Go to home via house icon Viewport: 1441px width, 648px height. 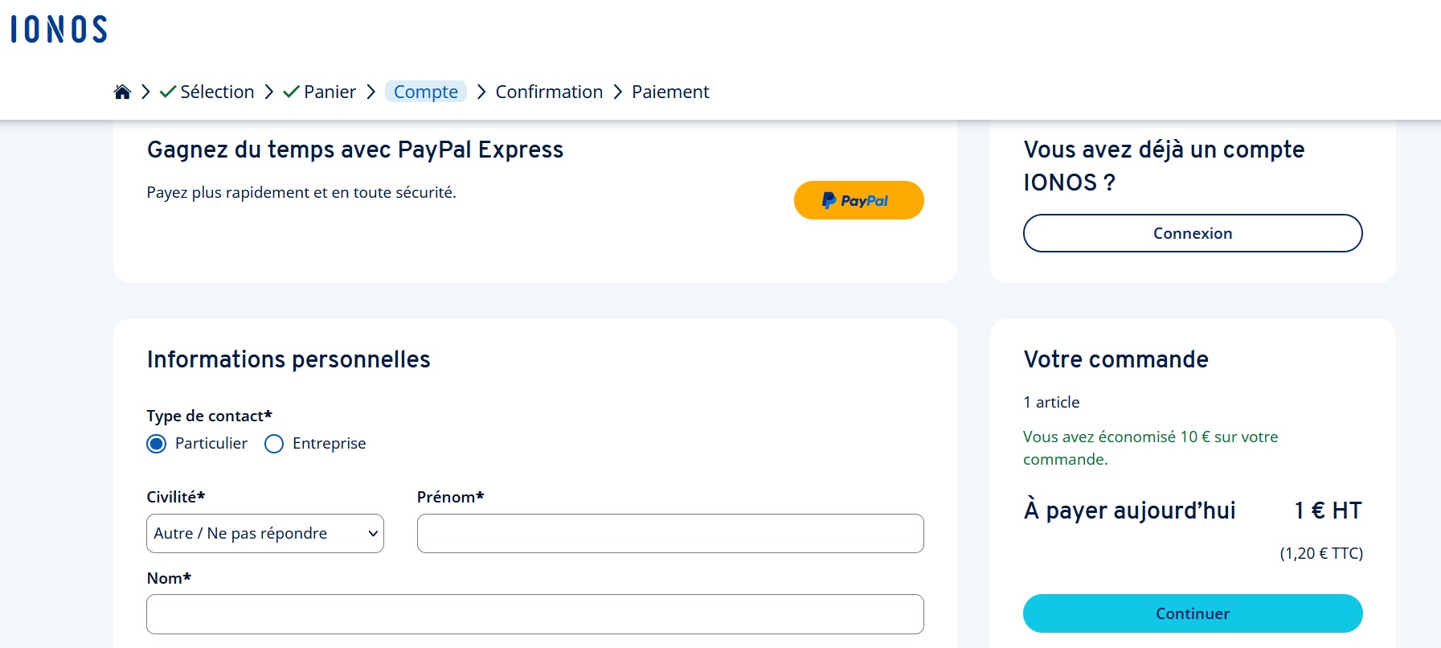coord(122,92)
